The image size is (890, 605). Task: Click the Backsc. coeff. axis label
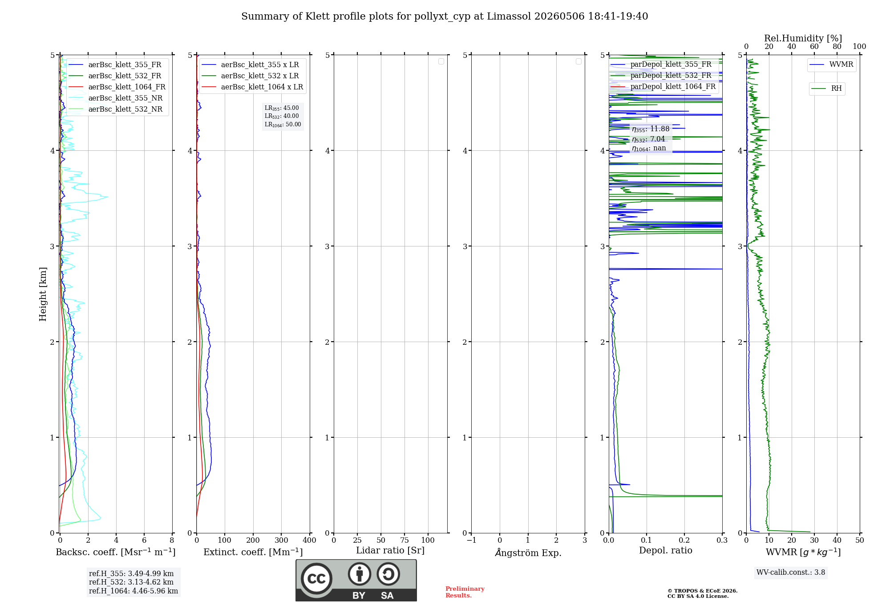(116, 552)
